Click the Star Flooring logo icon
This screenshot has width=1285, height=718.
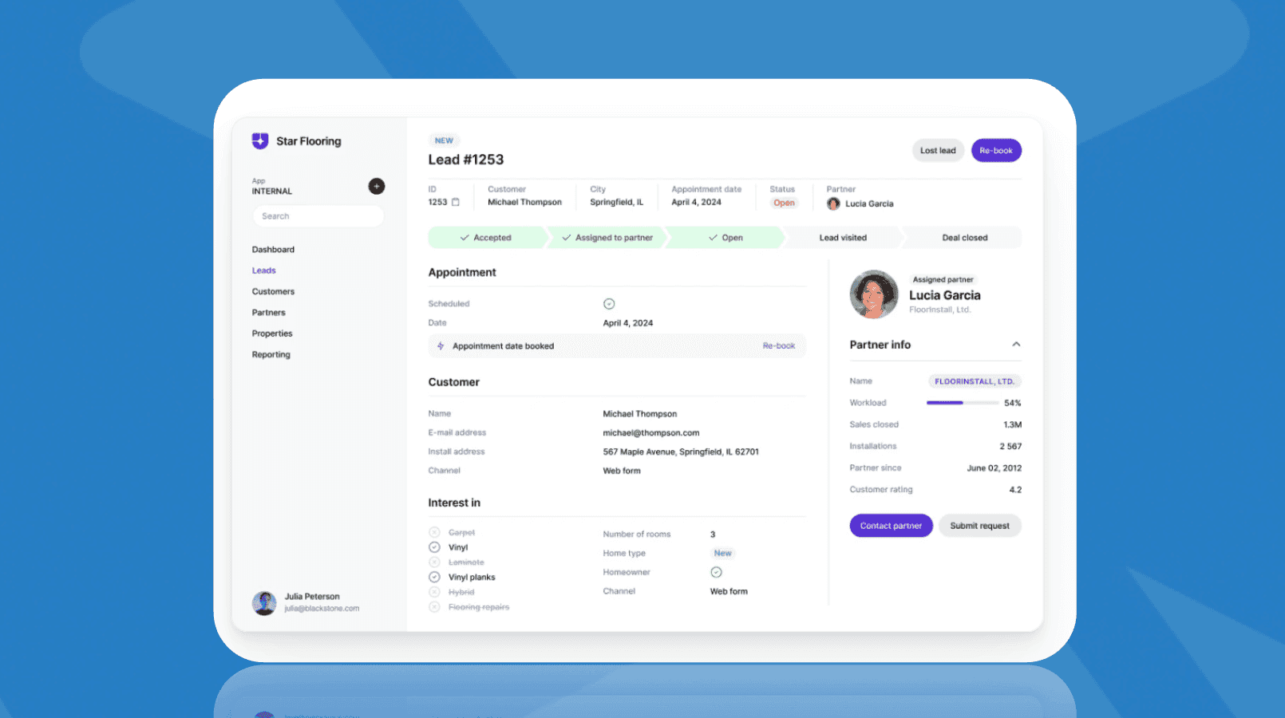(x=259, y=140)
